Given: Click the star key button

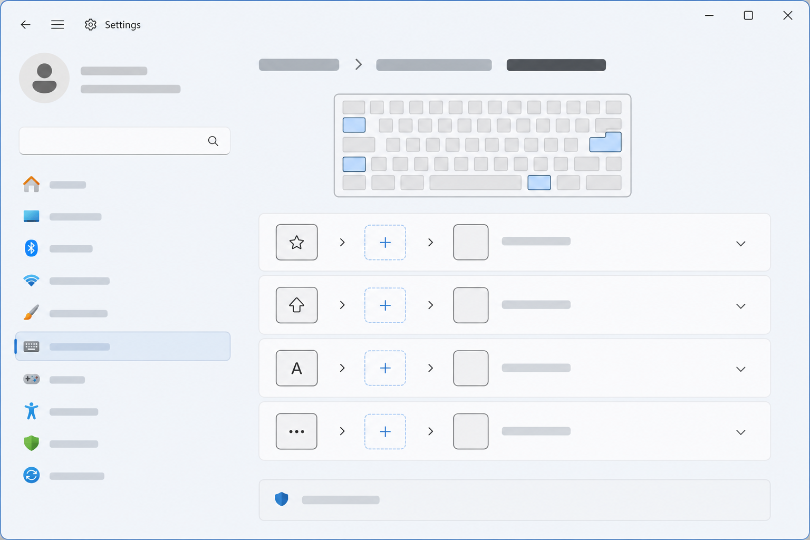Looking at the screenshot, I should 297,242.
